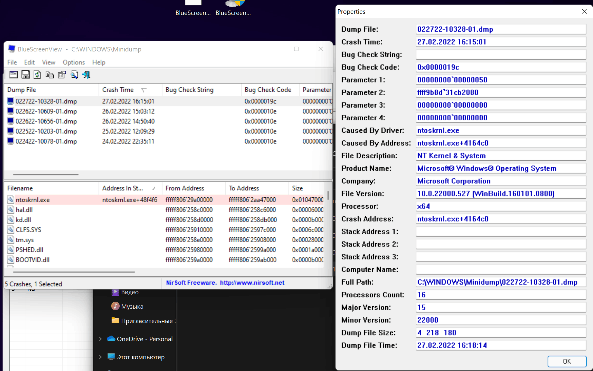Open the http://www.nirsoft.net link
Viewport: 593px width, 371px height.
click(252, 283)
